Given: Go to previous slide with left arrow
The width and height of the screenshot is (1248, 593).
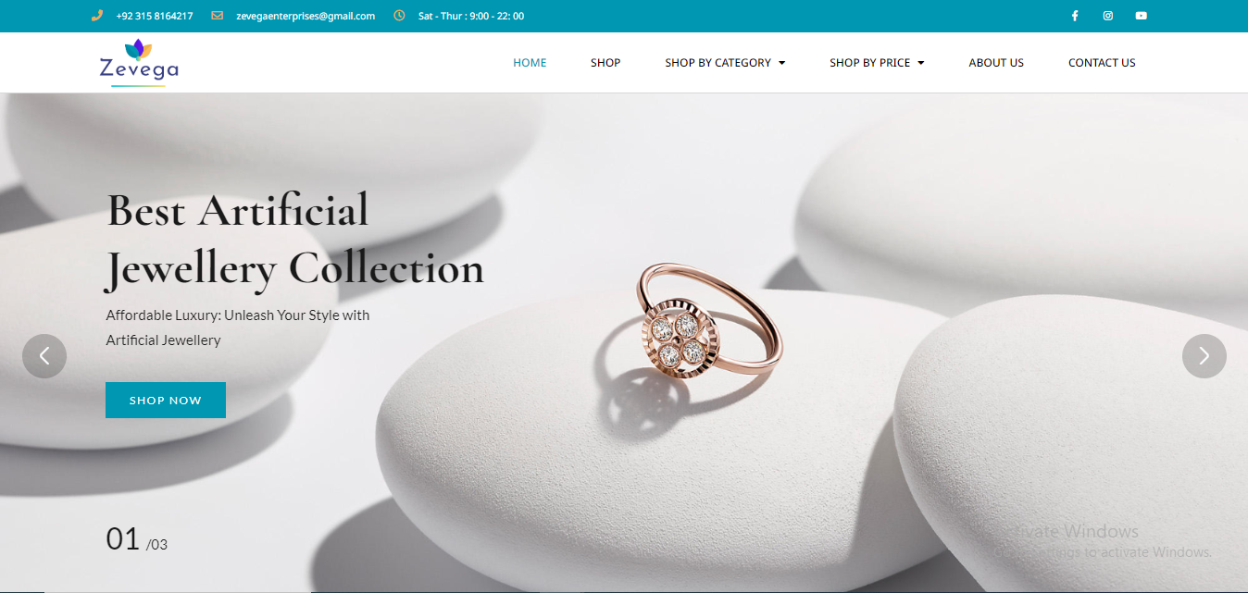Looking at the screenshot, I should [x=44, y=356].
